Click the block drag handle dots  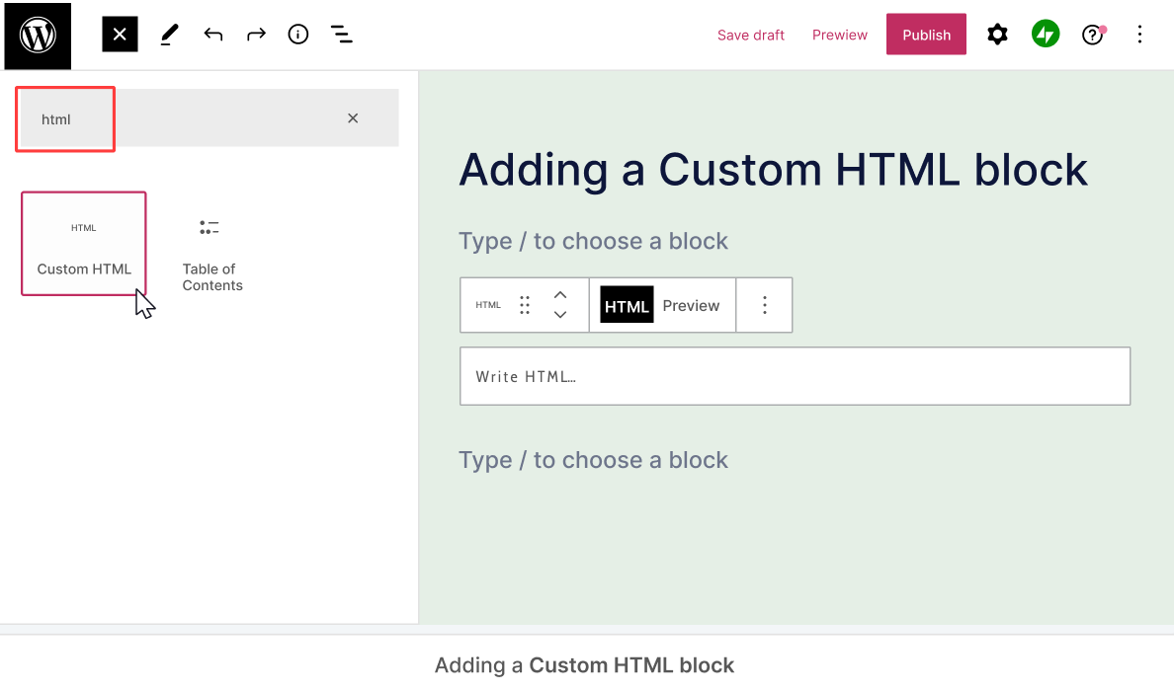pyautogui.click(x=525, y=305)
